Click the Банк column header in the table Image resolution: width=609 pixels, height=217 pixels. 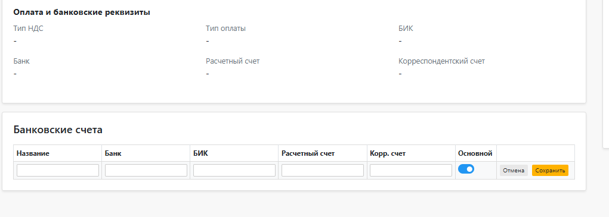(x=113, y=153)
